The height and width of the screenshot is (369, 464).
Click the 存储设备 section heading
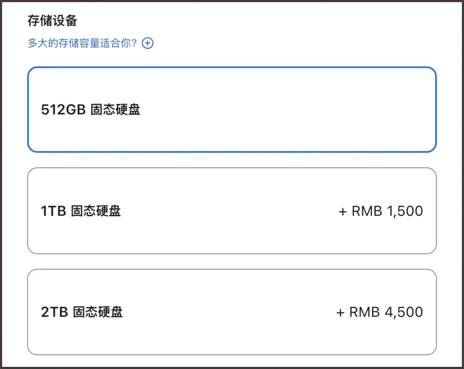pyautogui.click(x=52, y=20)
